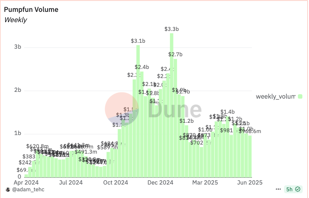Click the Weekly subtitle text
Viewport: 309px width, 198px height.
(15, 20)
